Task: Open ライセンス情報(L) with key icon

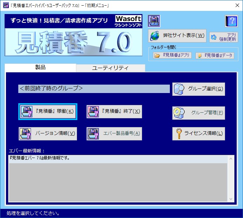Action: tap(199, 134)
